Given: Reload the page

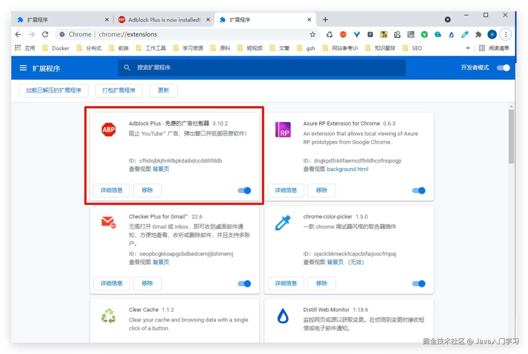Looking at the screenshot, I should [x=45, y=34].
